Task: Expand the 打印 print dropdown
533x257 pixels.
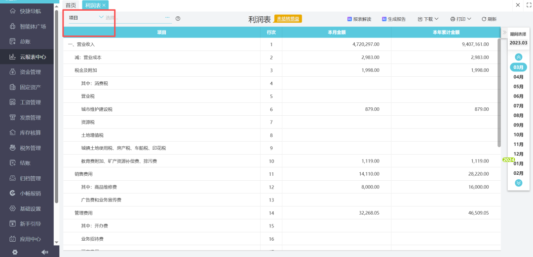Action: (x=460, y=19)
